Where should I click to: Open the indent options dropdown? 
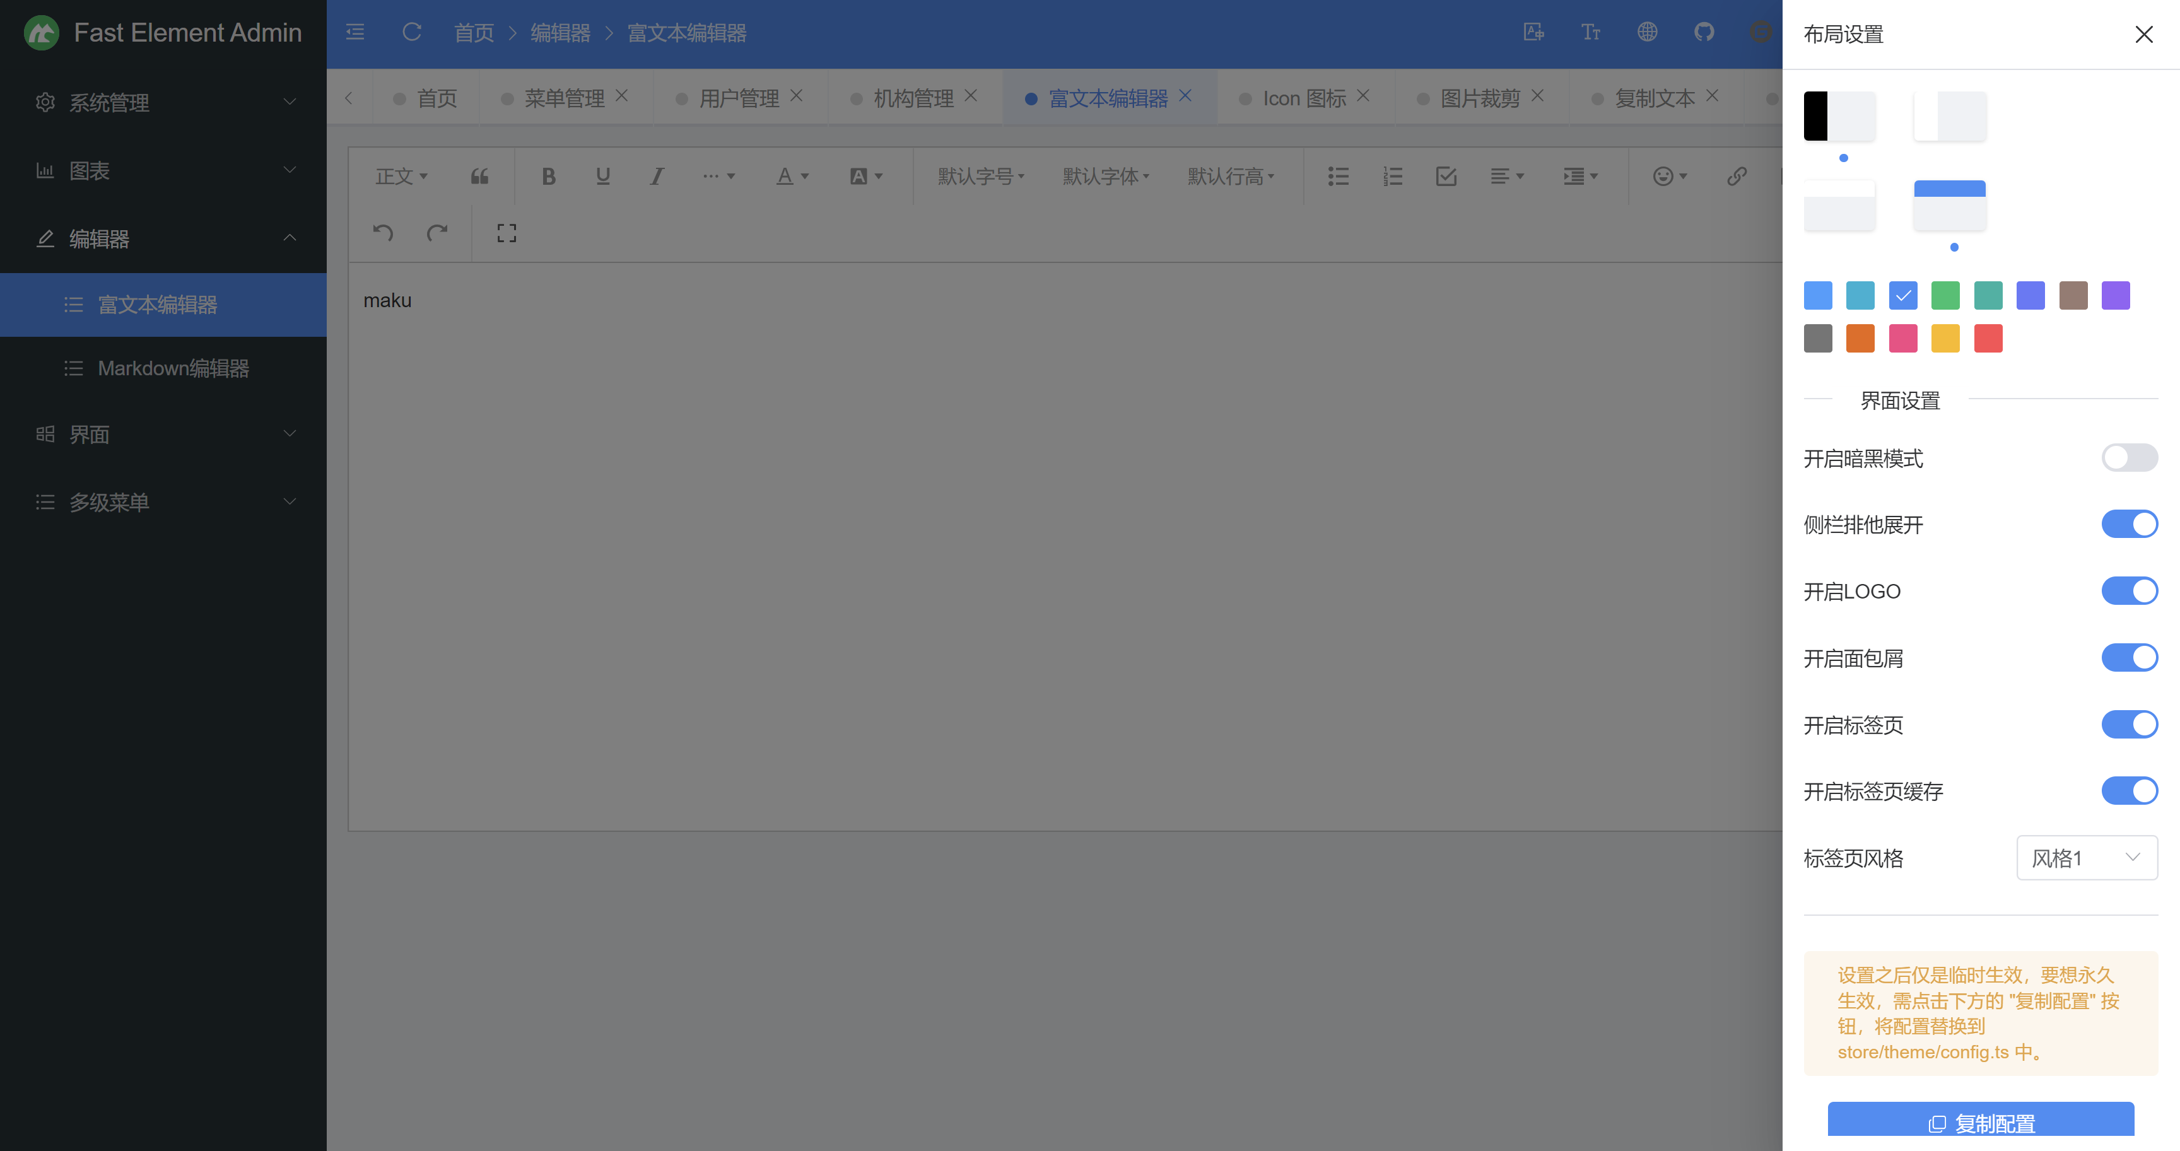[x=1580, y=176]
